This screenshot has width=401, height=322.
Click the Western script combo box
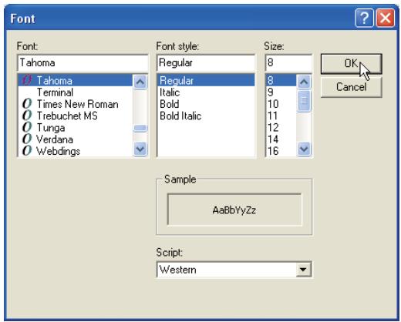tap(234, 270)
